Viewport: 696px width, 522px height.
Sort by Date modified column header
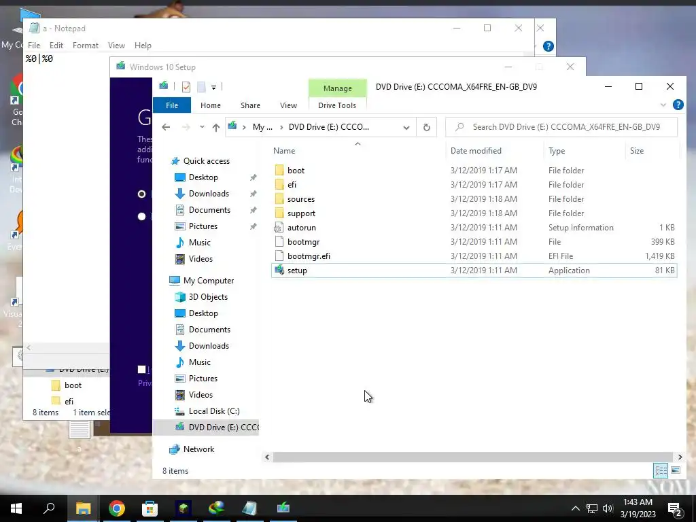[494, 150]
